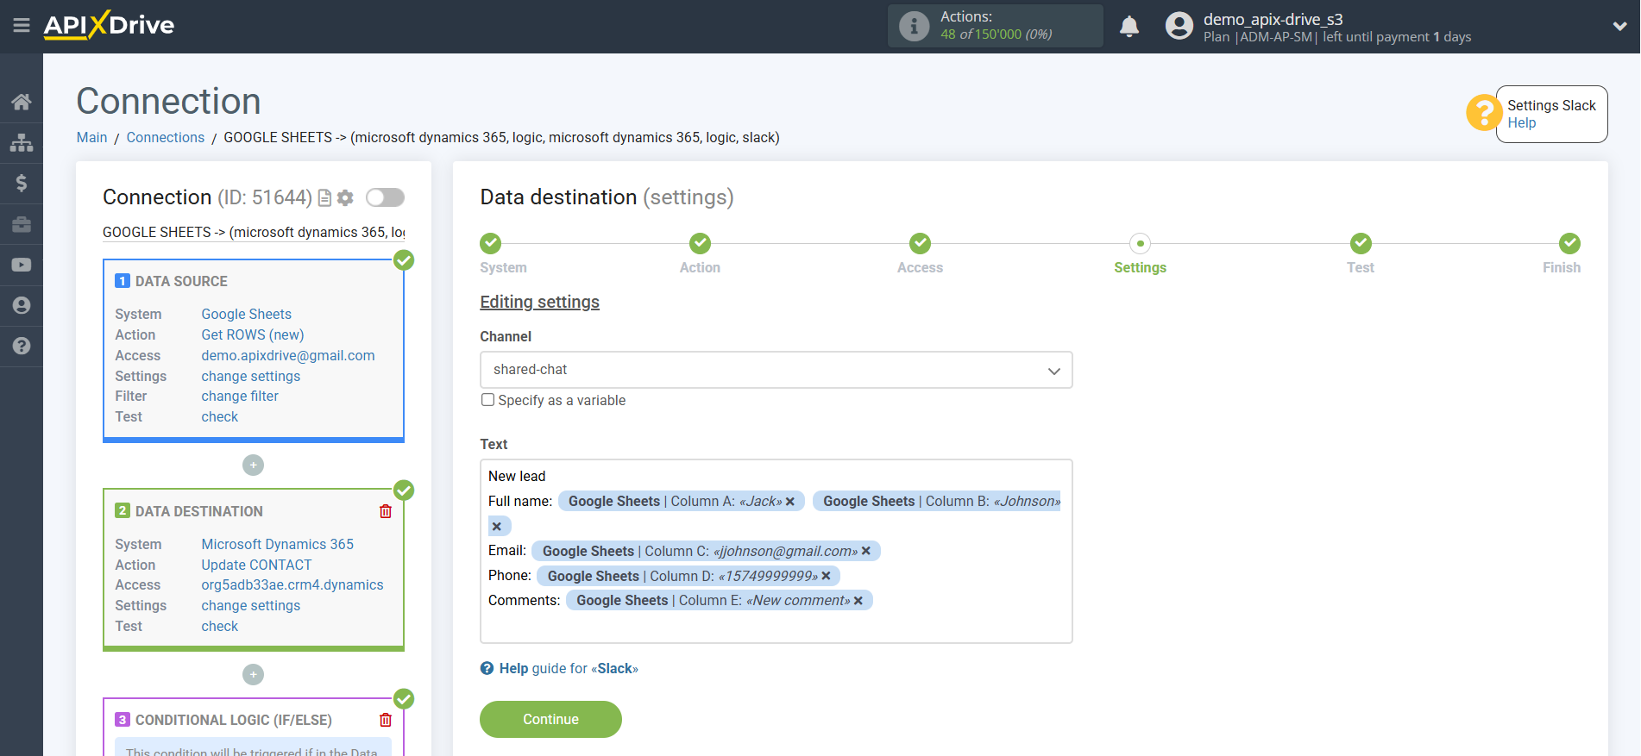Open the Google Sheets system link

pyautogui.click(x=246, y=315)
